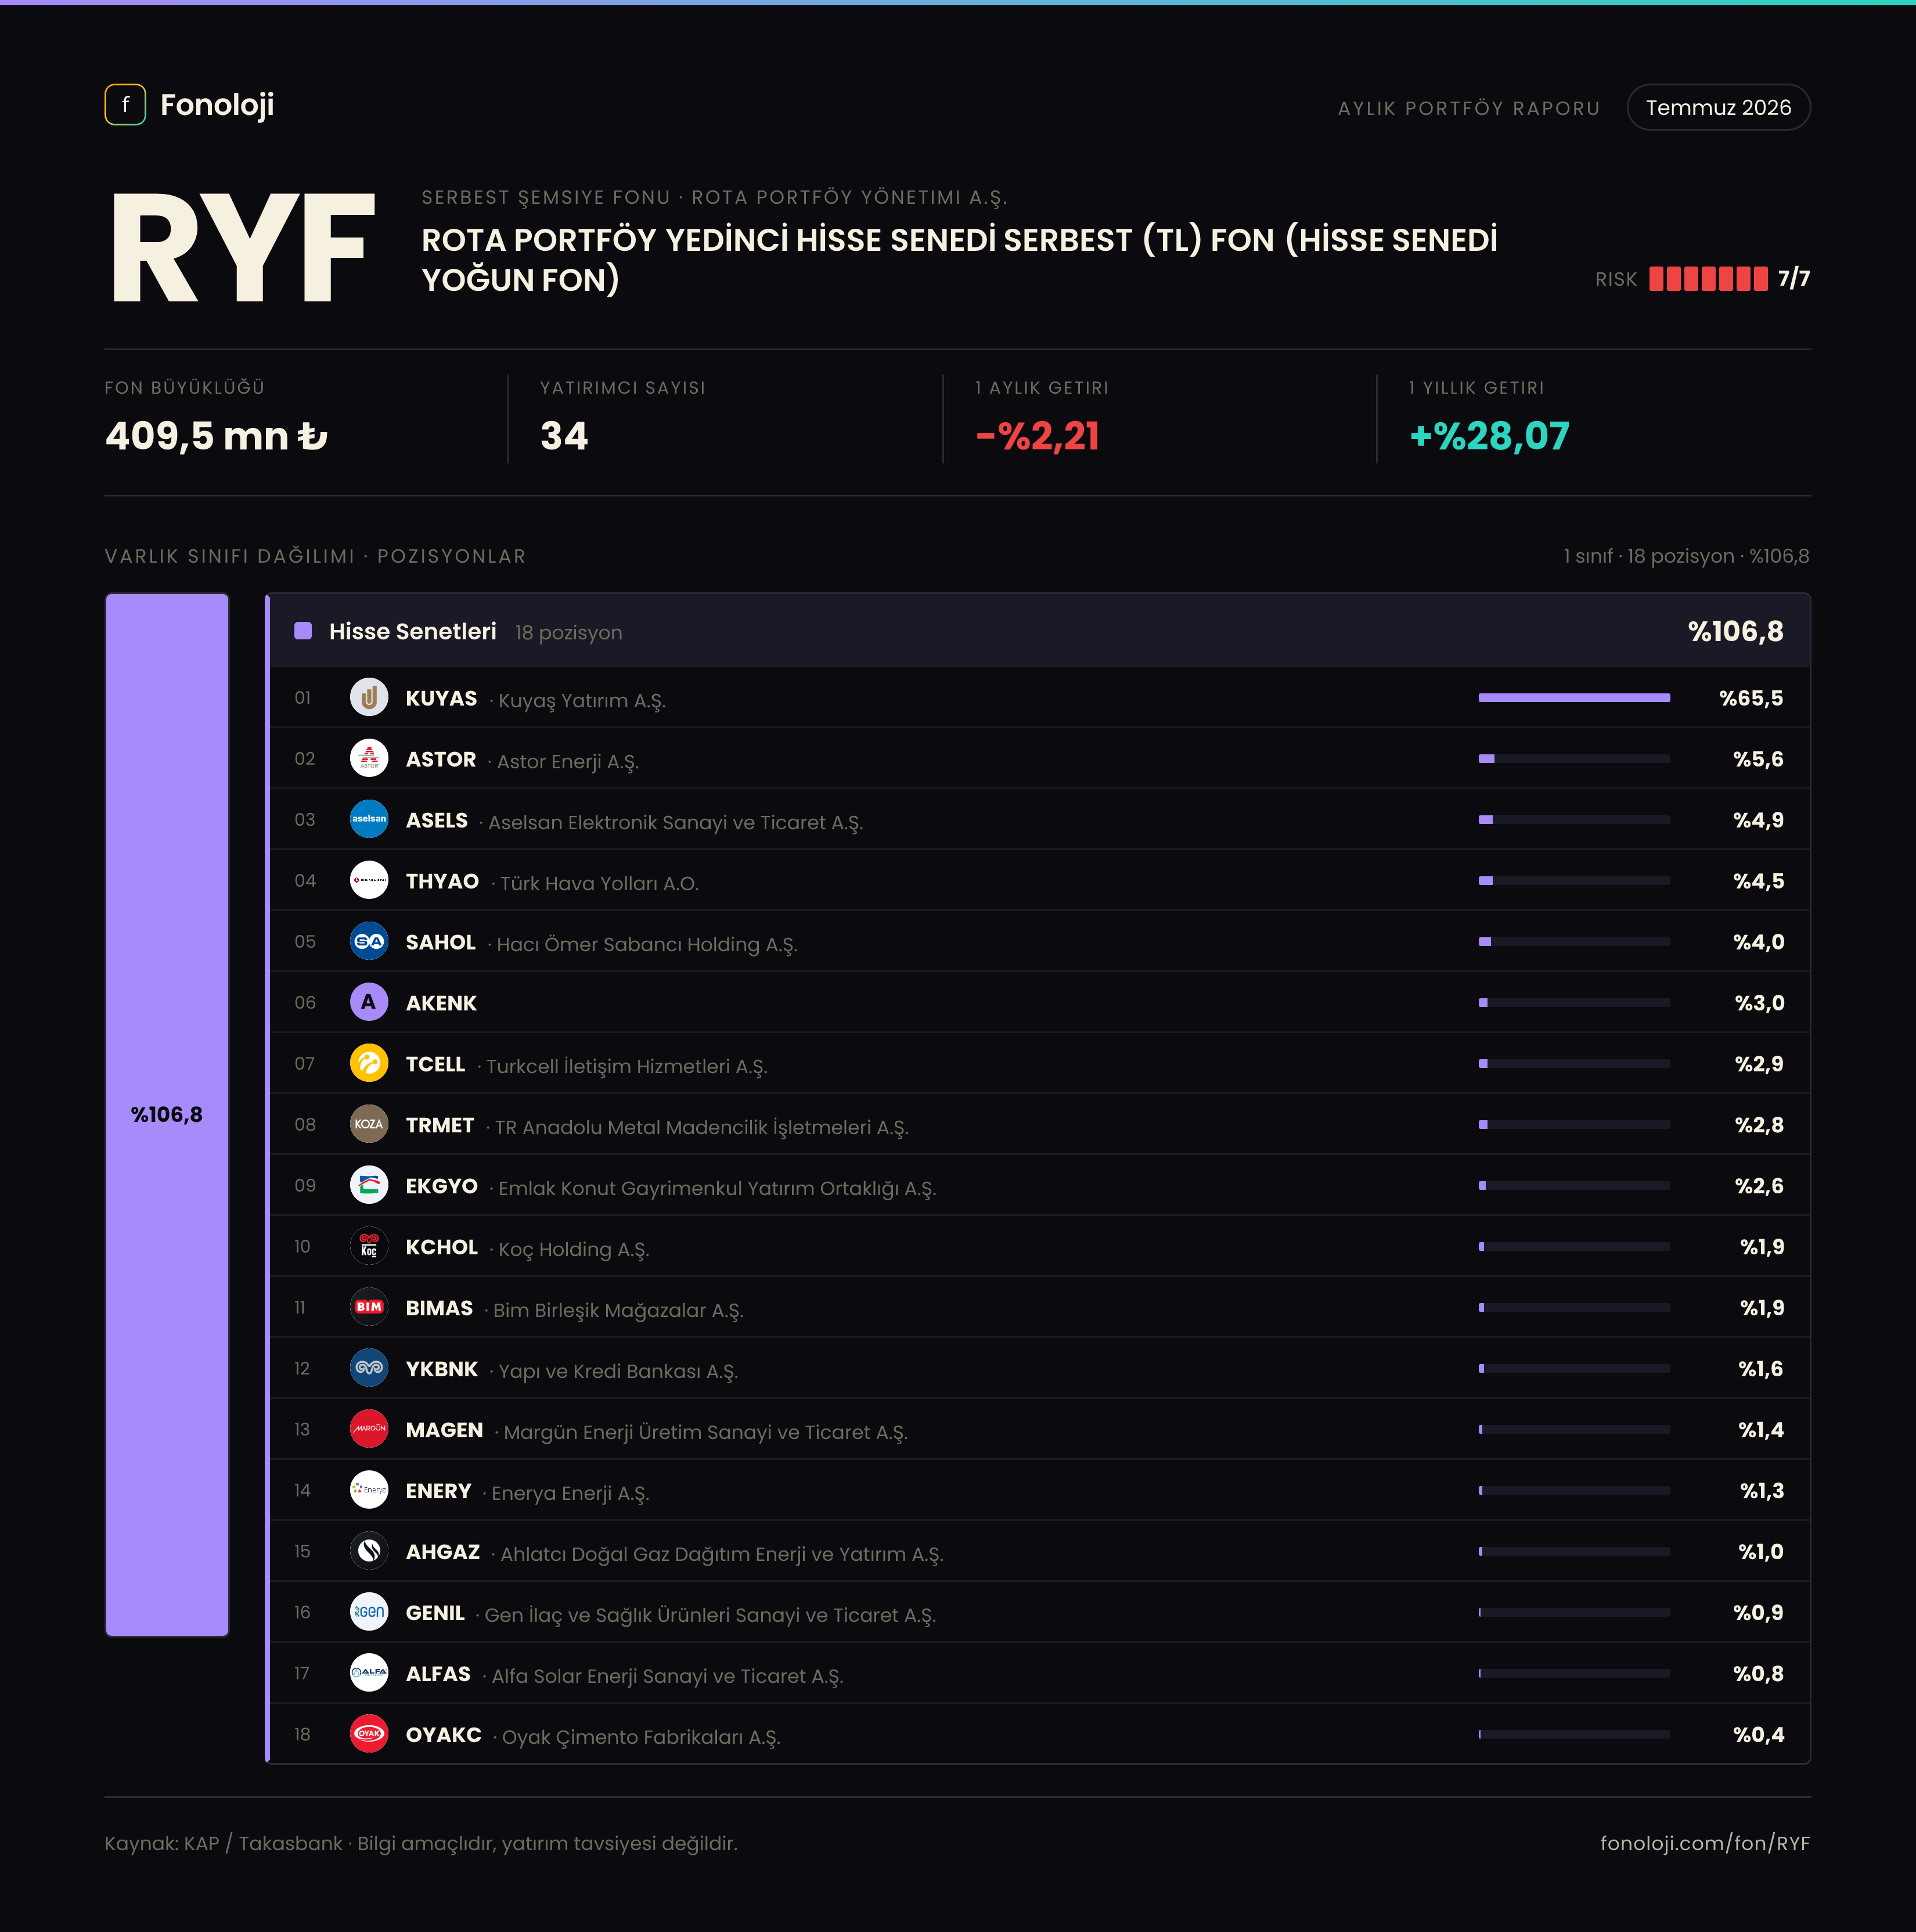Screen dimensions: 1916x1932
Task: Click the GENIL Gen logo
Action: tap(369, 1612)
